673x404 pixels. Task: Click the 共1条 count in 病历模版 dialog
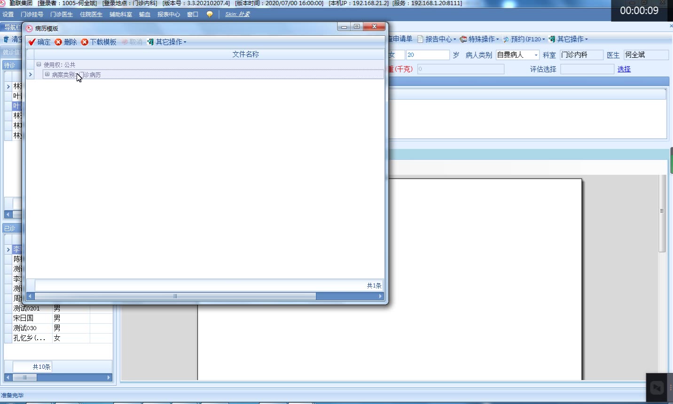click(x=374, y=286)
